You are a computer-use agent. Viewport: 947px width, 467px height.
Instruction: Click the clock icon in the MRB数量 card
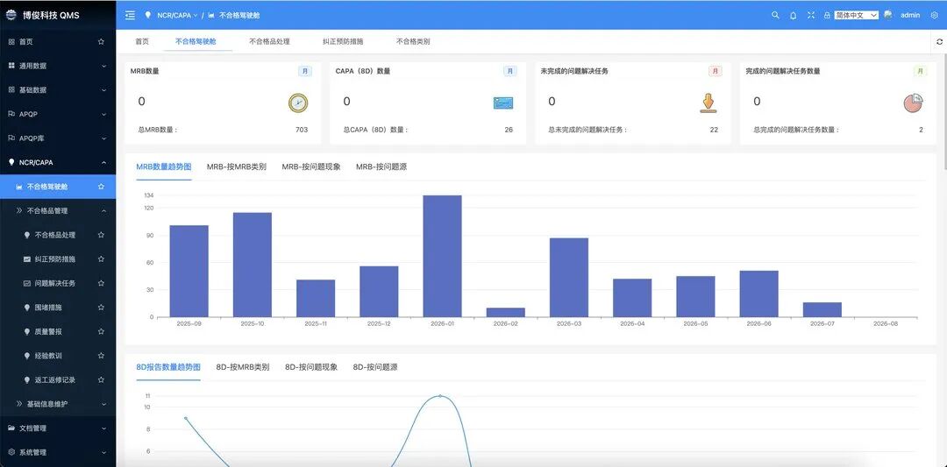(x=298, y=103)
